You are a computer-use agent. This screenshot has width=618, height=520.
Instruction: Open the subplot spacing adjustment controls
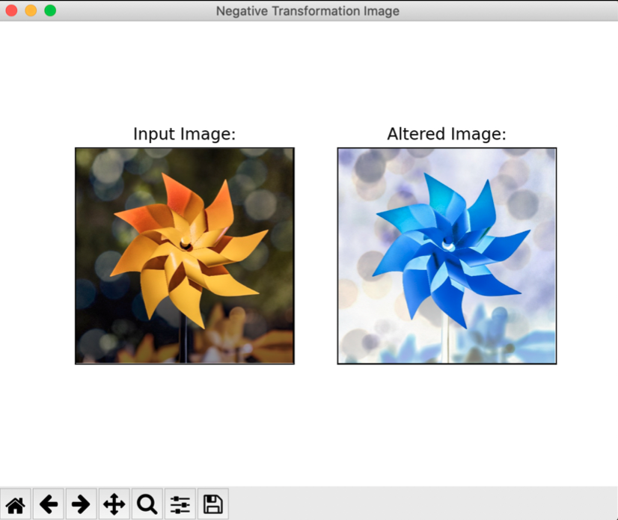(x=180, y=504)
